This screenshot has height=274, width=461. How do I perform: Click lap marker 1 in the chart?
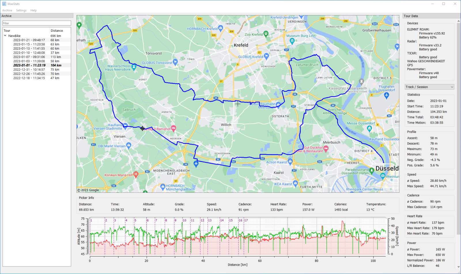click(91, 220)
